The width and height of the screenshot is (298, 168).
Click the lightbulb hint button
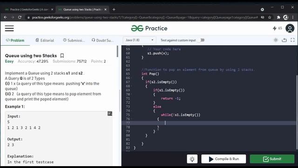pyautogui.click(x=192, y=159)
